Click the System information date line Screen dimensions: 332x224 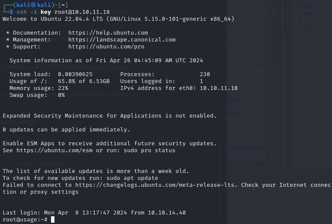(x=106, y=61)
